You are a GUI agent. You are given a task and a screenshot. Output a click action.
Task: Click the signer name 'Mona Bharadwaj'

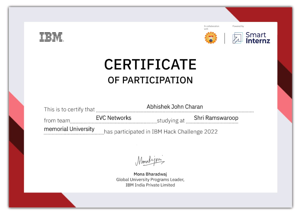click(x=150, y=174)
